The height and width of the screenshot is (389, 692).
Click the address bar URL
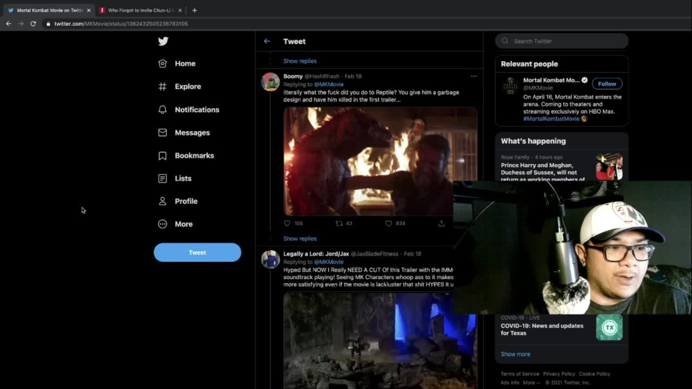click(x=121, y=24)
